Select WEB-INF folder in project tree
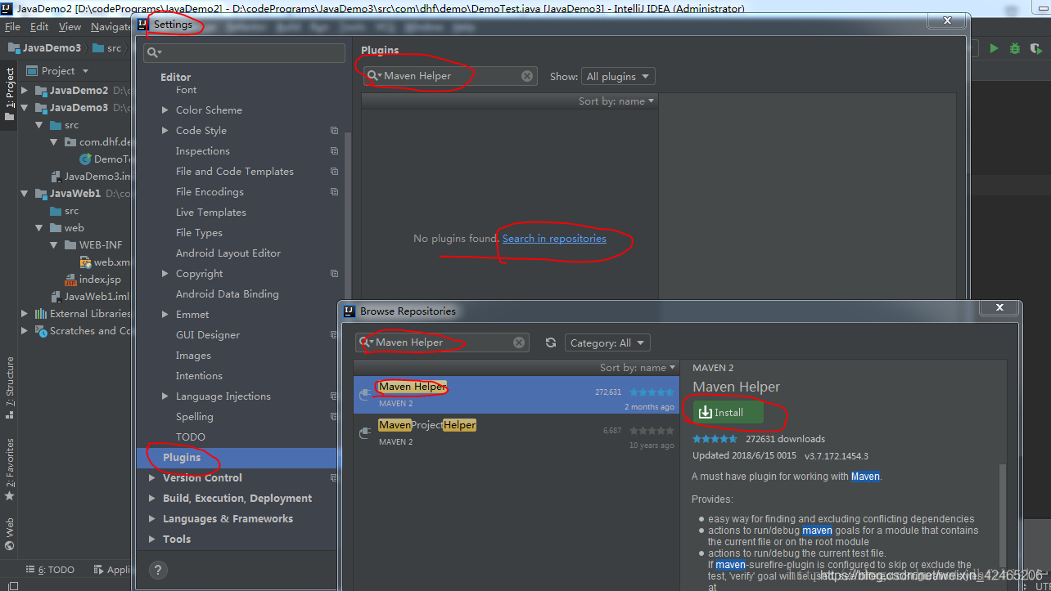 93,245
